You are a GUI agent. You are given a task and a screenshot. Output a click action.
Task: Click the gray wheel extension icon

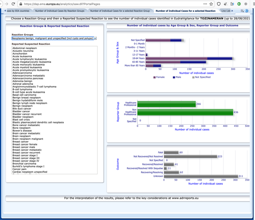(246, 4)
